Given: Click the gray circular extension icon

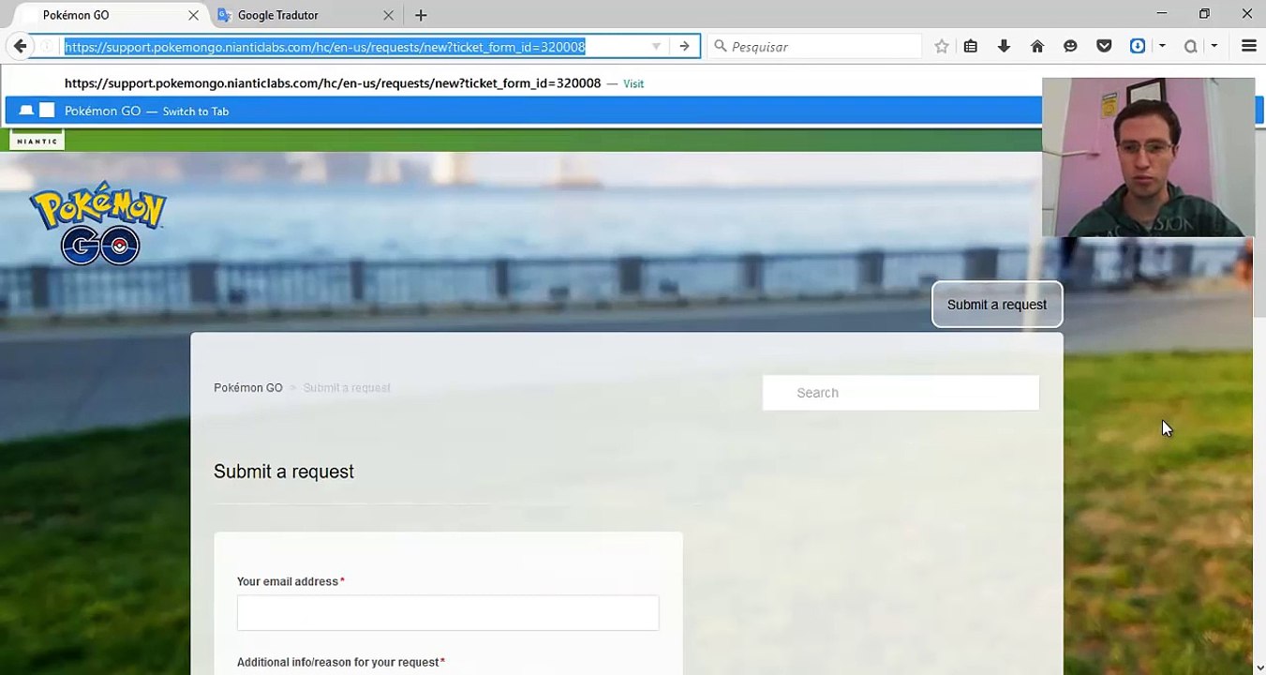Looking at the screenshot, I should coord(1190,46).
